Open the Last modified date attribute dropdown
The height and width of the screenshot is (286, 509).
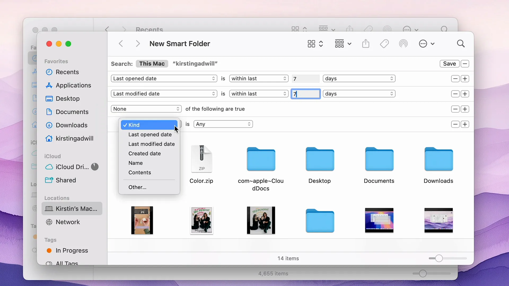pyautogui.click(x=164, y=94)
